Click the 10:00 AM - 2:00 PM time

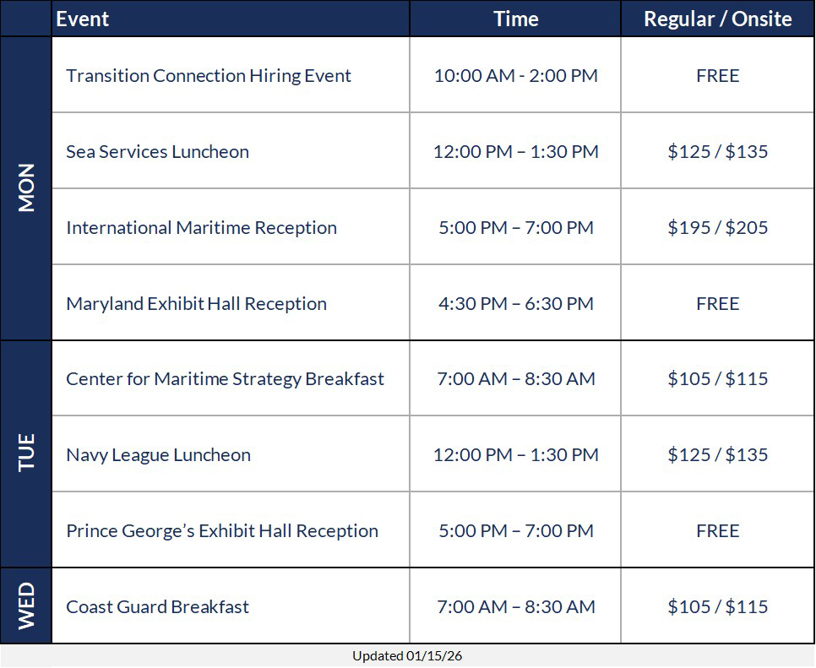coord(515,76)
